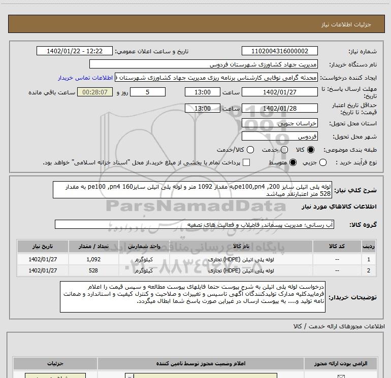The image size is (391, 378).
Task: Choose the متوسط purchase type radio
Action: (293, 162)
